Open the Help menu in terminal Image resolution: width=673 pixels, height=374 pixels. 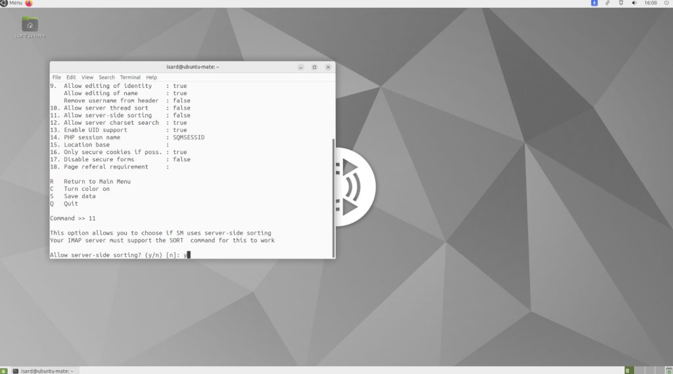click(x=152, y=77)
